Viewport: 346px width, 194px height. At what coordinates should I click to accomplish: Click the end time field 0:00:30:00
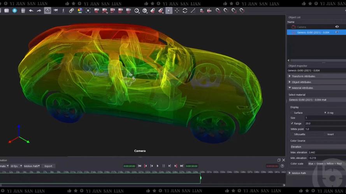click(191, 166)
